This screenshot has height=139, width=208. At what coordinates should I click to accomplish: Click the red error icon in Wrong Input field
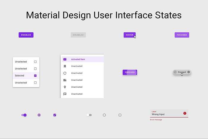tap(185, 113)
